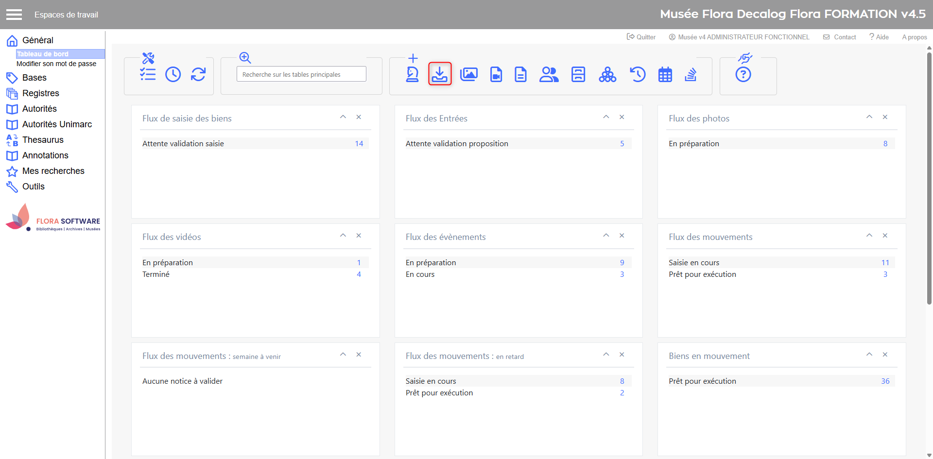Viewport: 933px width, 459px height.
Task: Open the photos image icon in toolbar
Action: pos(469,74)
